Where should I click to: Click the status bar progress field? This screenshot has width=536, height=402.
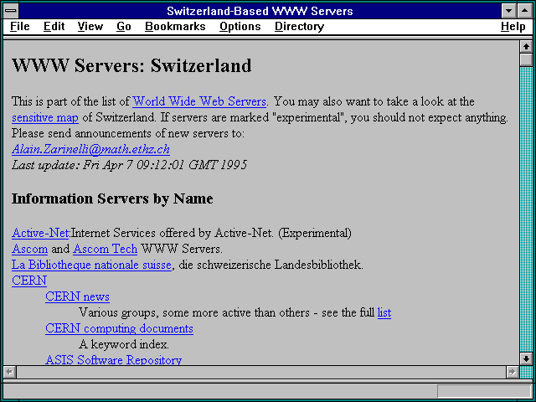(484, 391)
